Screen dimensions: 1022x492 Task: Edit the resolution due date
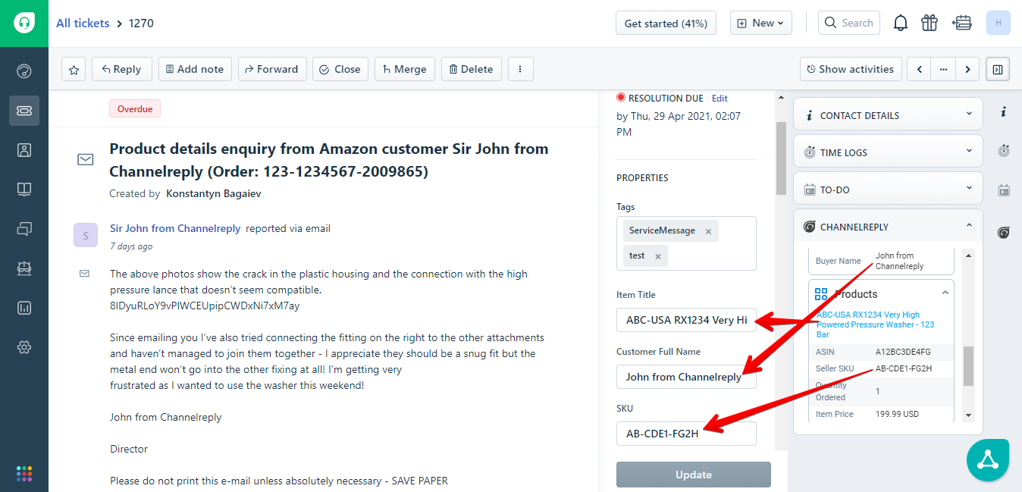pos(719,99)
